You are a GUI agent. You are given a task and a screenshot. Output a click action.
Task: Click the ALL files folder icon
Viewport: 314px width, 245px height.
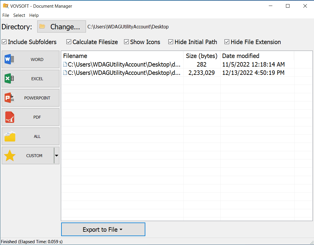click(10, 136)
